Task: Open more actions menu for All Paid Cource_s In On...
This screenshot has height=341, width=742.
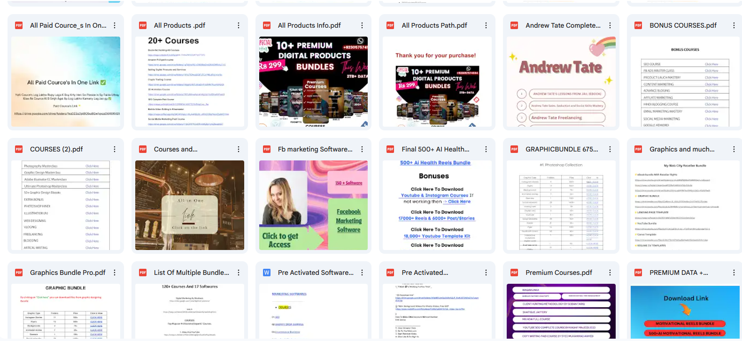Action: click(x=115, y=25)
